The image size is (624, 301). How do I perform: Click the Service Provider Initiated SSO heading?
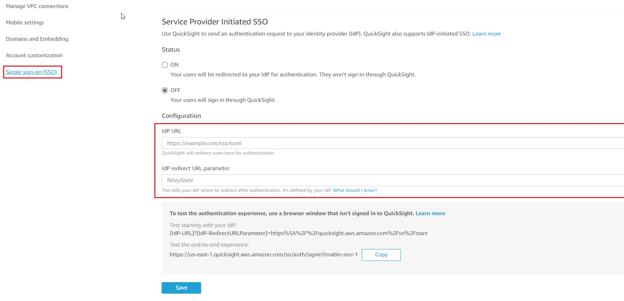point(215,22)
